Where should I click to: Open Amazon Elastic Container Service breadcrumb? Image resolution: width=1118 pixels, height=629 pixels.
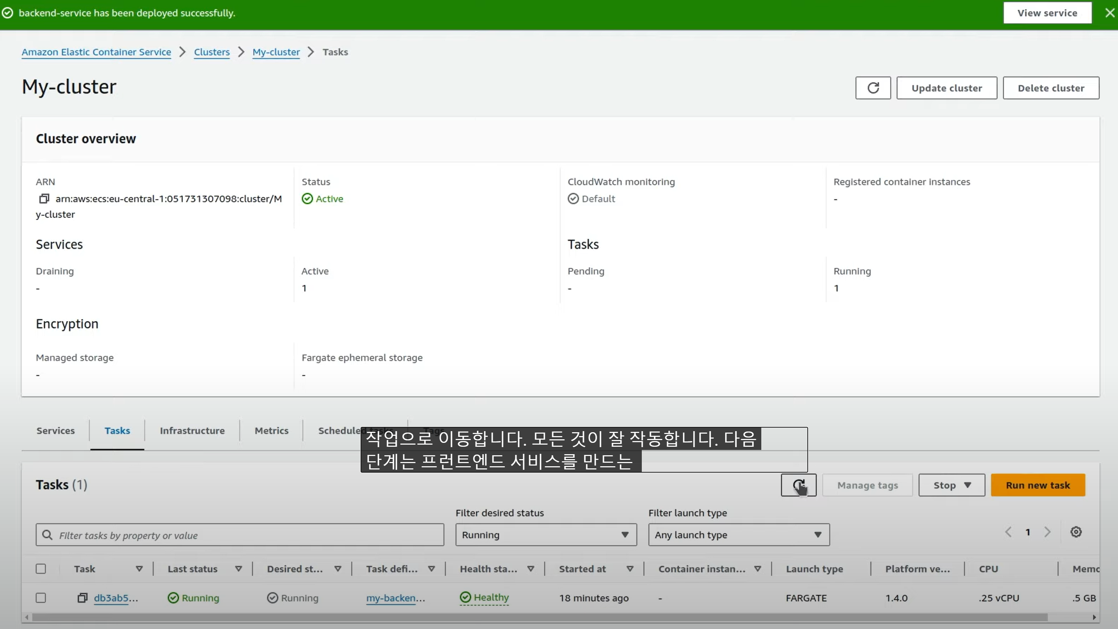tap(96, 52)
